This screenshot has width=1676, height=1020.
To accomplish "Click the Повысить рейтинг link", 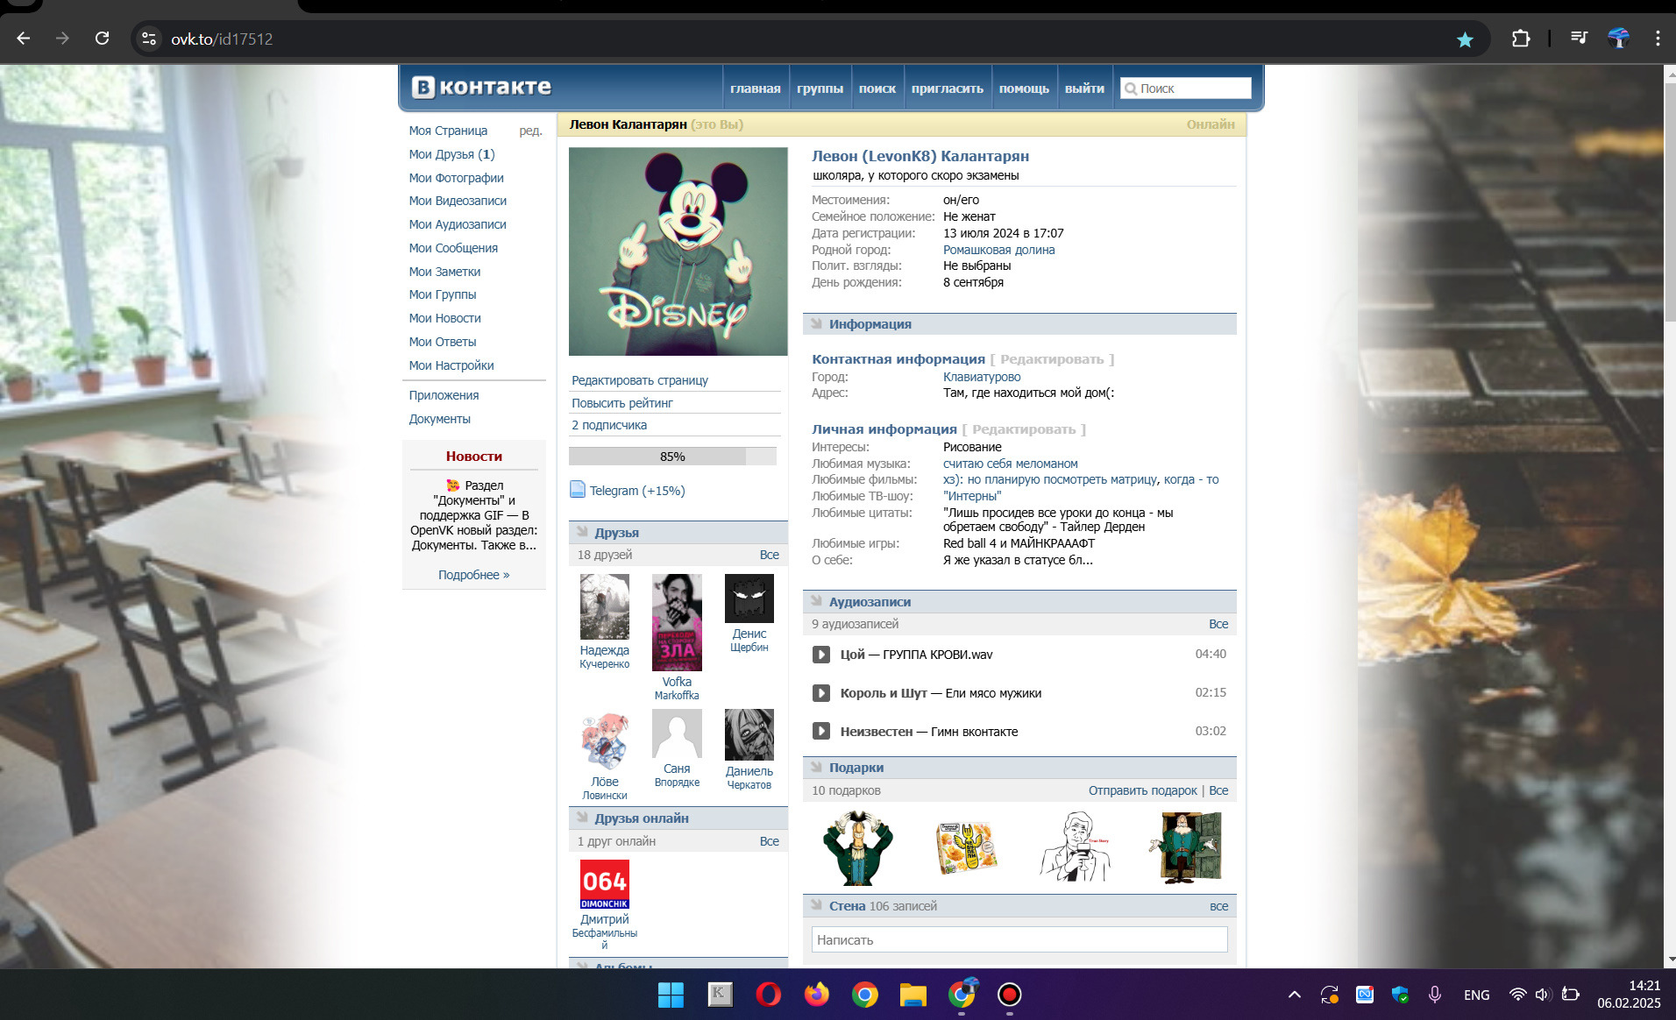I will coord(622,403).
